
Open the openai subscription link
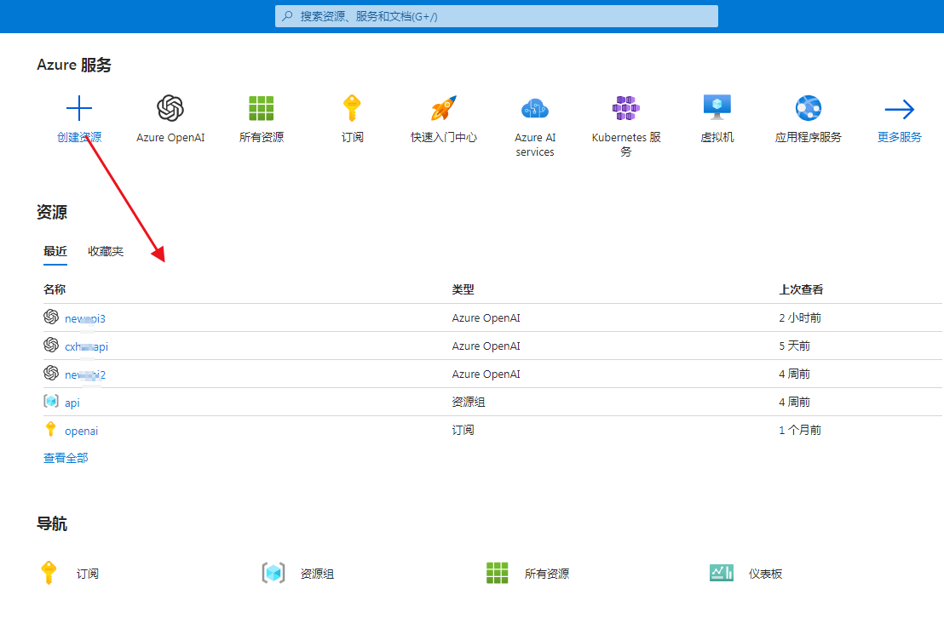(x=81, y=432)
